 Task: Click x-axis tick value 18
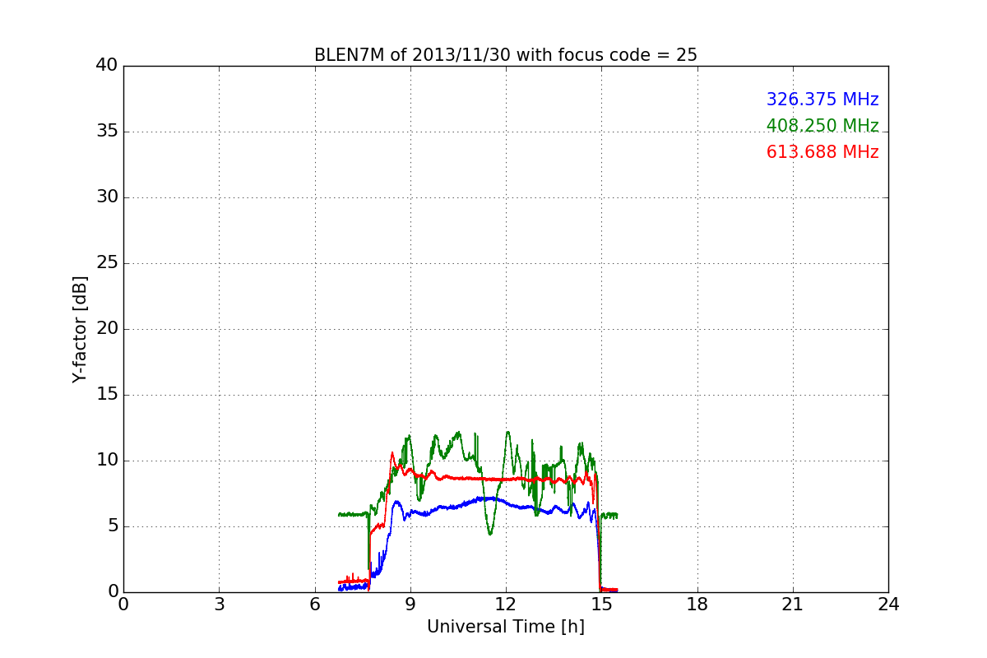(697, 605)
